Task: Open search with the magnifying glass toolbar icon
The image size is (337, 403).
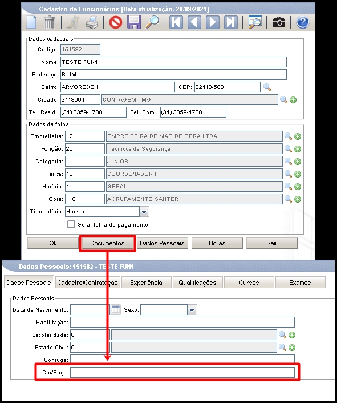Action: (152, 22)
